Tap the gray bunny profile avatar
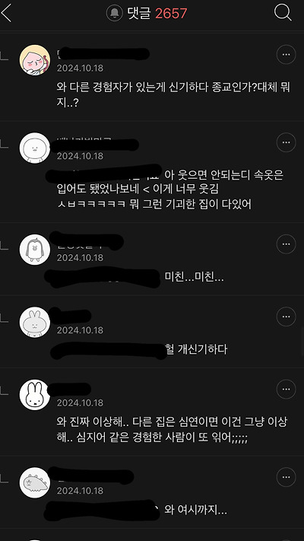Screen dimensions: 304x541 tap(34, 323)
